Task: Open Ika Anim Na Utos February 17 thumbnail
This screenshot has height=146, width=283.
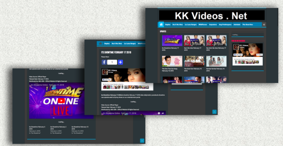Action: (216, 40)
